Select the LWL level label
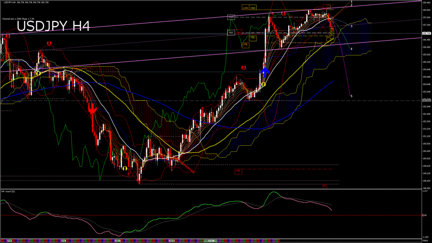Screen dimensions: 432x243 pos(245,44)
